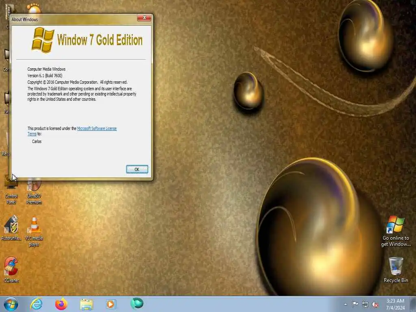Click the Show desktop strip at the taskbar's end
Image resolution: width=416 pixels, height=312 pixels.
413,304
